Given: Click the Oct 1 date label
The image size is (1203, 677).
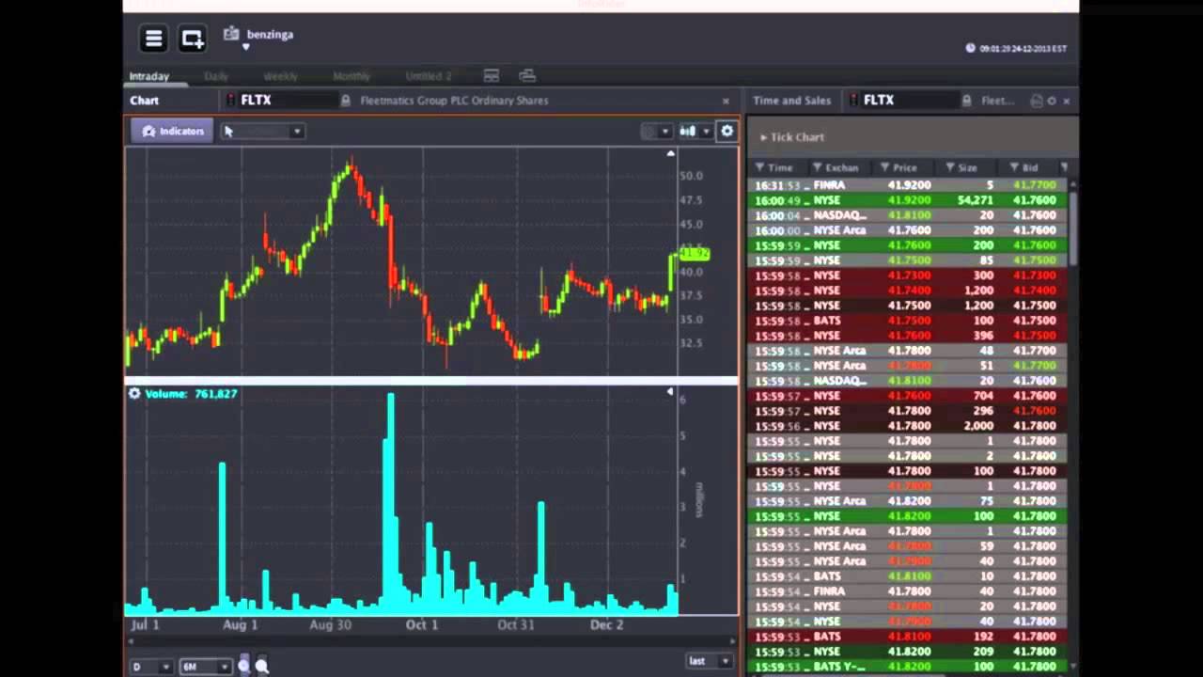Looking at the screenshot, I should (422, 624).
